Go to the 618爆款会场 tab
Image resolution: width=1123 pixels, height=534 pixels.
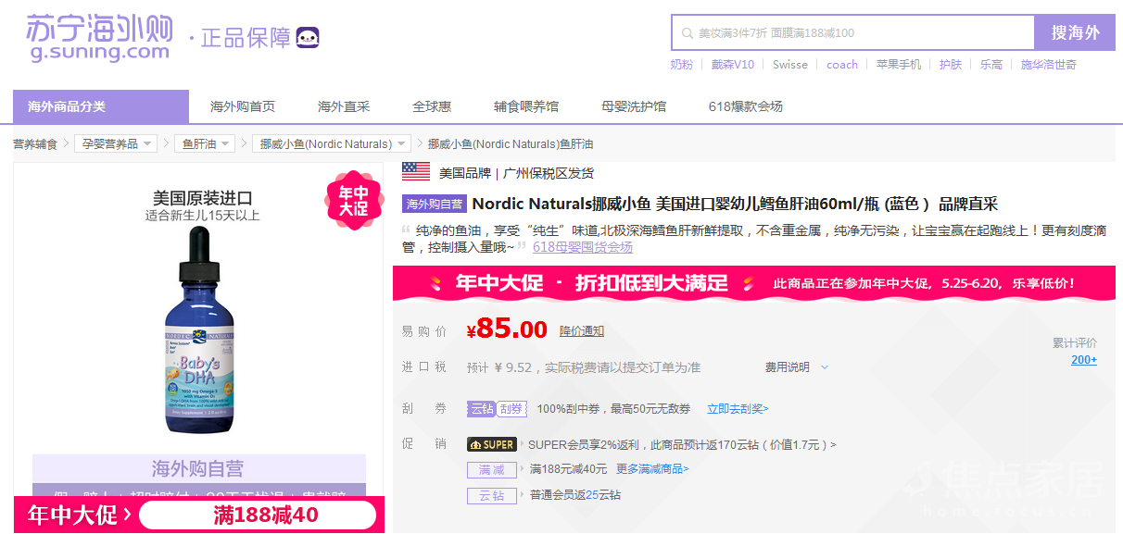coord(746,106)
